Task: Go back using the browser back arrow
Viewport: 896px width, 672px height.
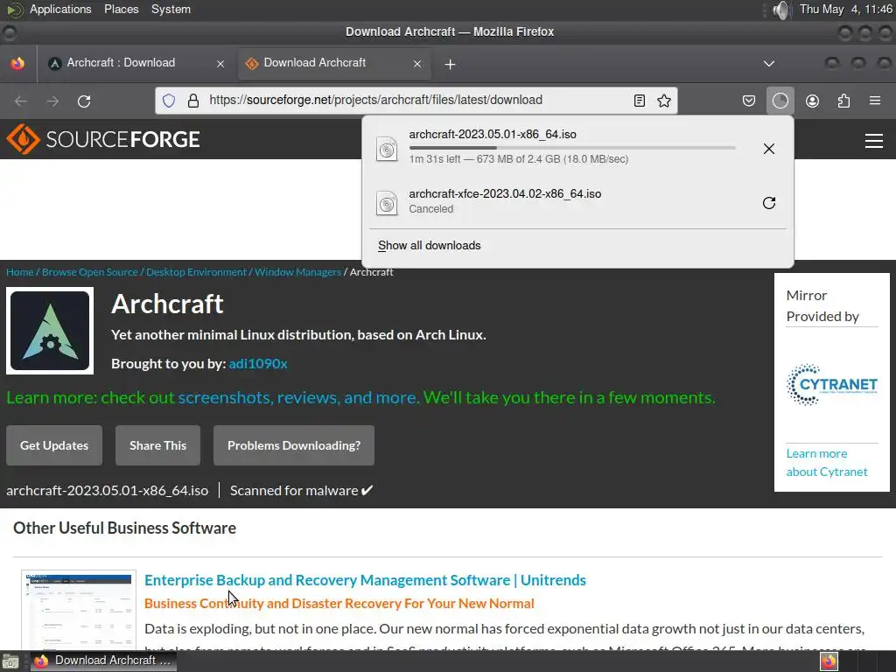Action: (x=21, y=101)
